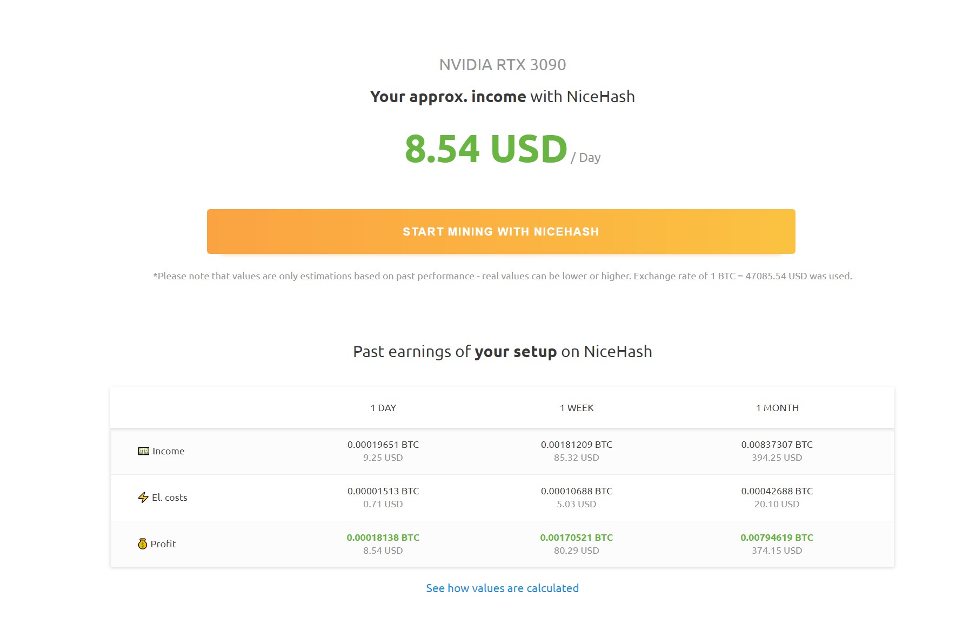Click the 394.25 USD monthly income value
976x624 pixels.
point(777,458)
